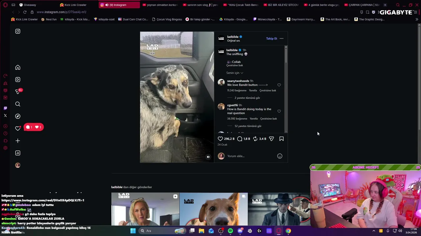Screen dimensions: 421x236
Task: Open the brown dog close-up thumbnail
Action: coord(213,209)
